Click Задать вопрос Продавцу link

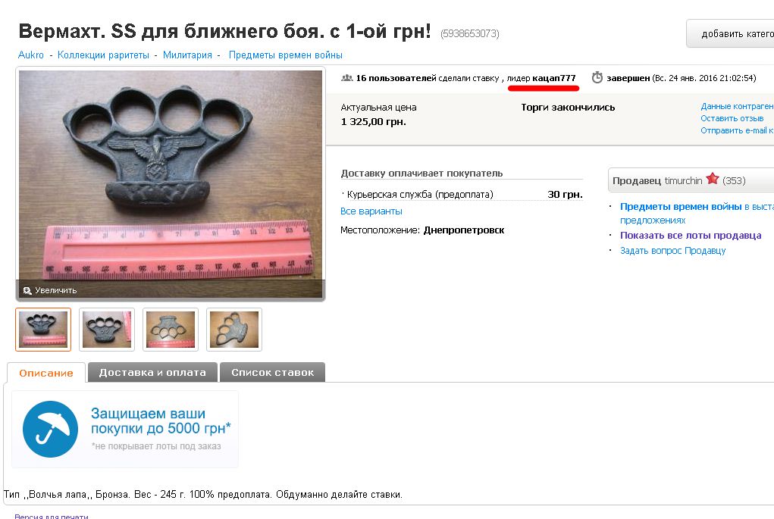[x=673, y=251]
